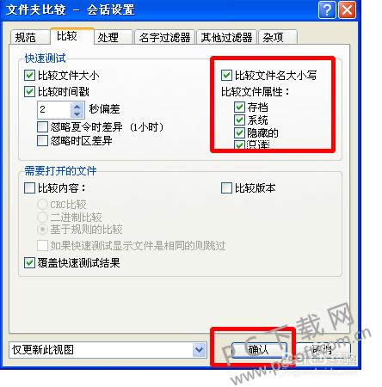Click the help question mark icon
This screenshot has width=382, height=387.
(327, 10)
